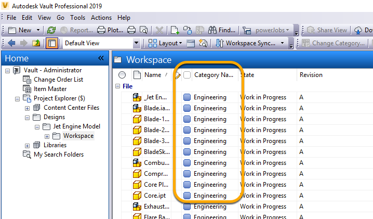Open the New button dropdown arrow
Screen dimensions: 373x219
click(x=38, y=30)
